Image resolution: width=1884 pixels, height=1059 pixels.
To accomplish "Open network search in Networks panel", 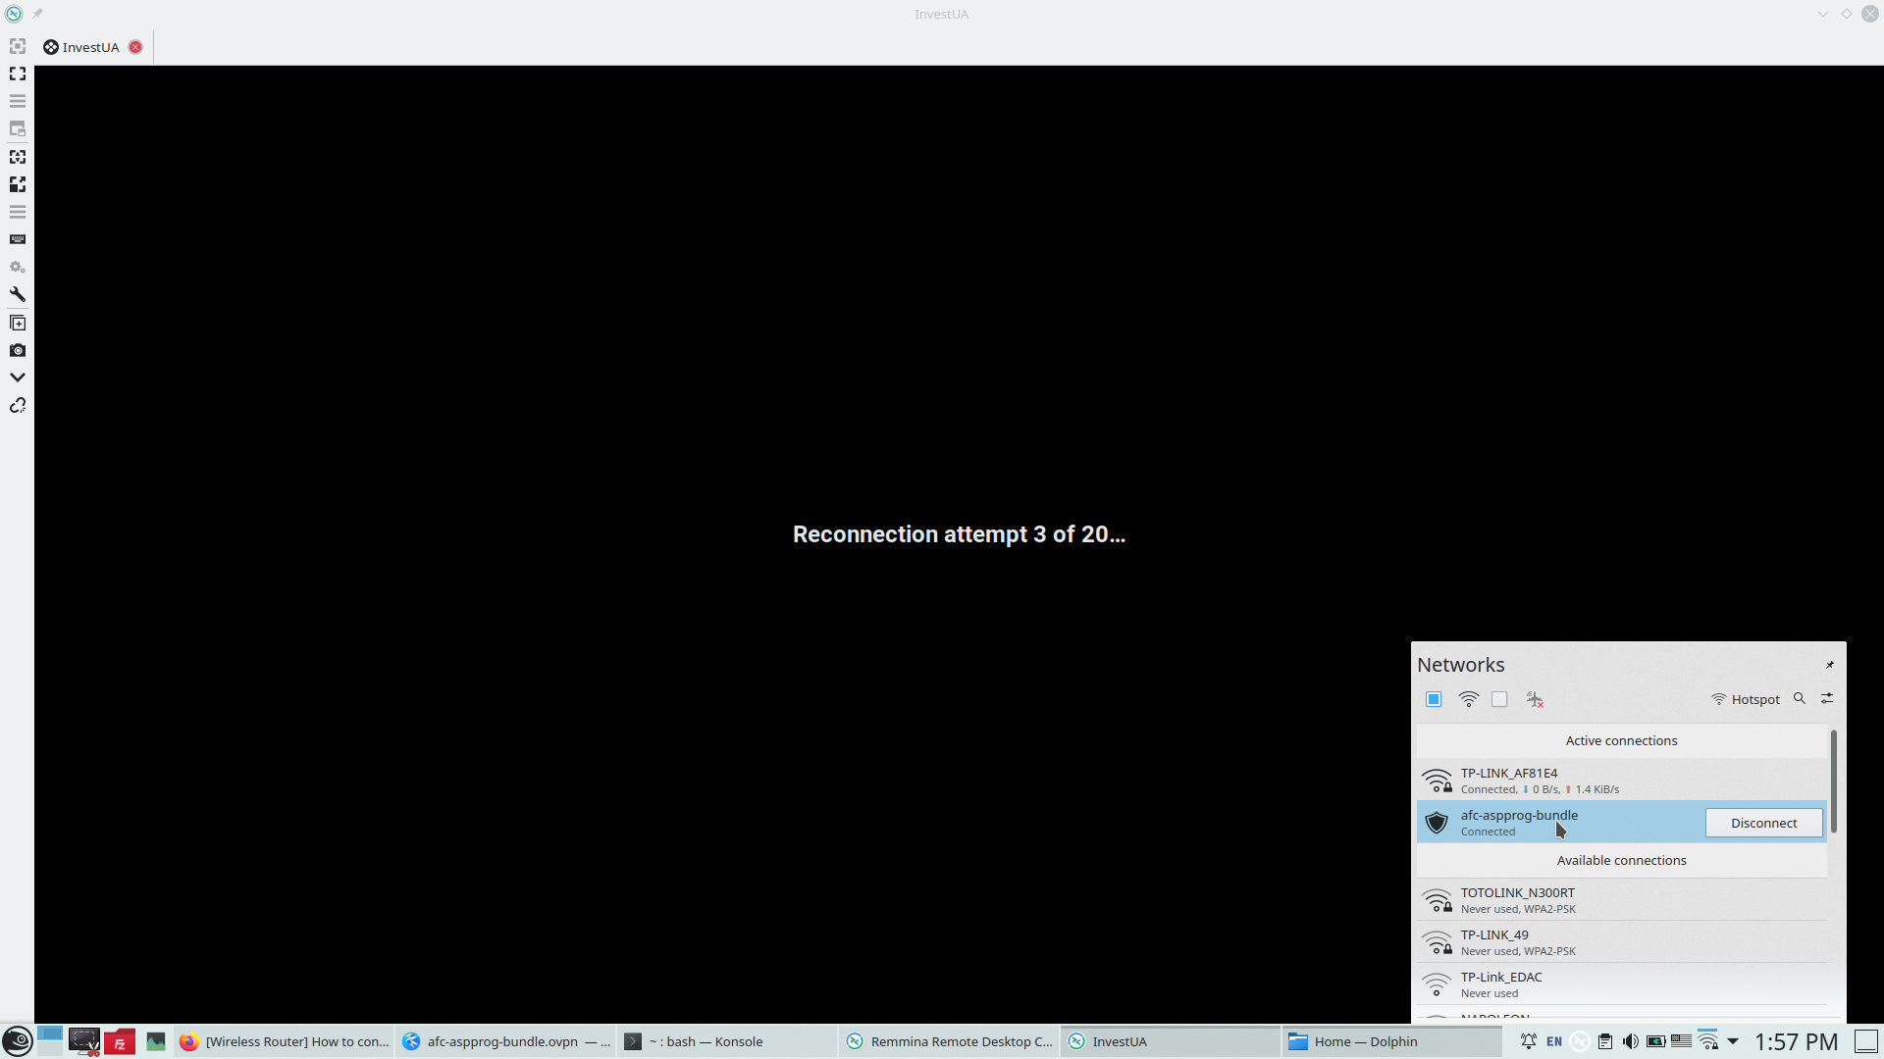I will [x=1800, y=699].
